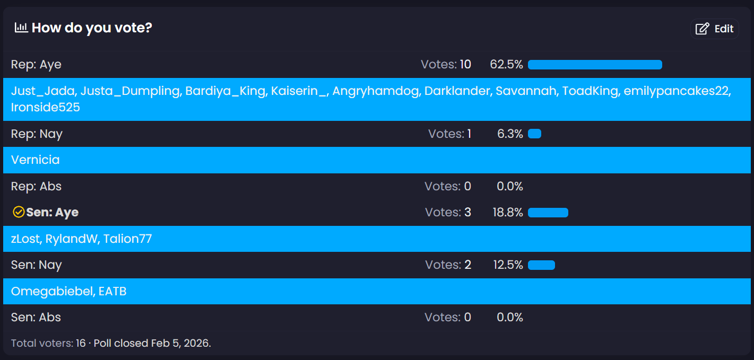Click voter name Ironside525
The image size is (754, 360).
[x=46, y=107]
